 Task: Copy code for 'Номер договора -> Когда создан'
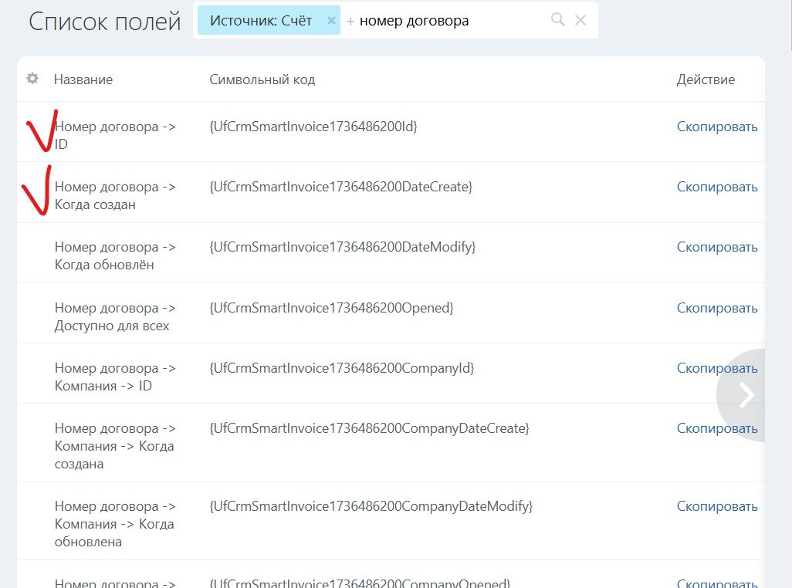[717, 187]
